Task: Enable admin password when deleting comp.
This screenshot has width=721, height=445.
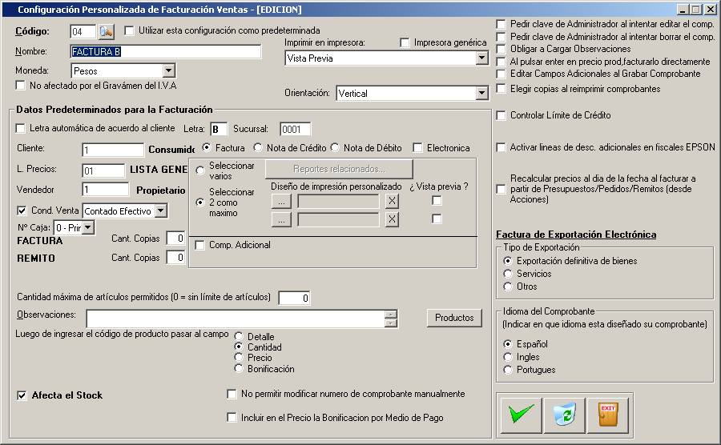Action: pyautogui.click(x=501, y=37)
